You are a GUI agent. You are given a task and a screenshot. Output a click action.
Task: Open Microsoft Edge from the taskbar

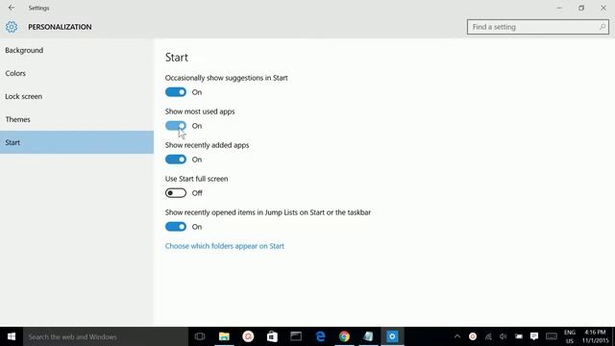click(320, 336)
